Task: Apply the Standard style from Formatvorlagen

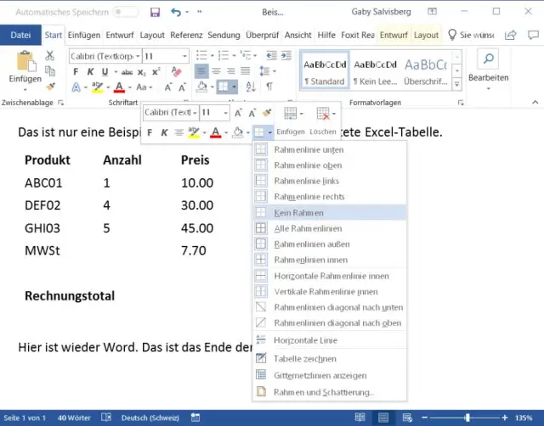Action: tap(324, 71)
